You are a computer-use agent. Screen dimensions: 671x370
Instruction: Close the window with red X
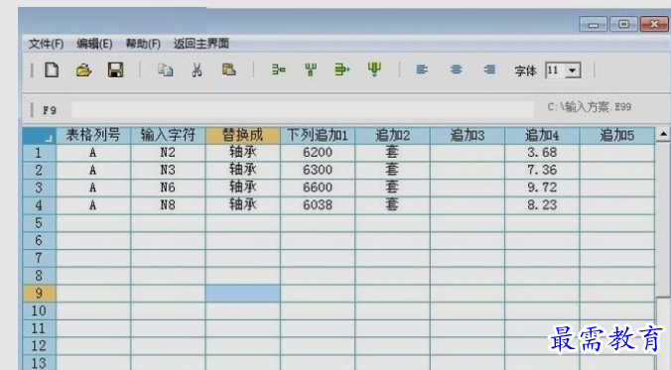point(654,25)
